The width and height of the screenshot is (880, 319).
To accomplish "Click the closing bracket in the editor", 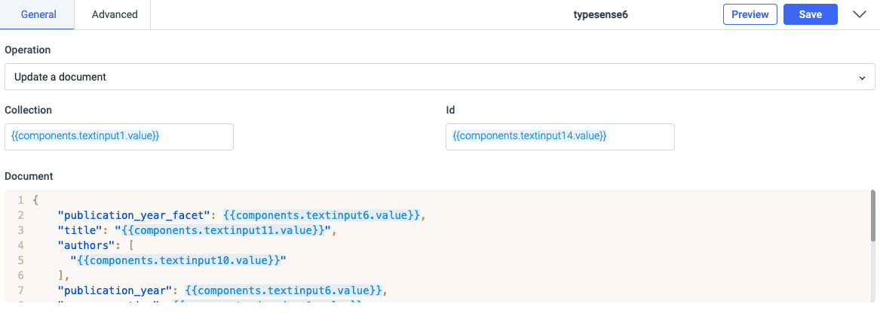I will (60, 275).
